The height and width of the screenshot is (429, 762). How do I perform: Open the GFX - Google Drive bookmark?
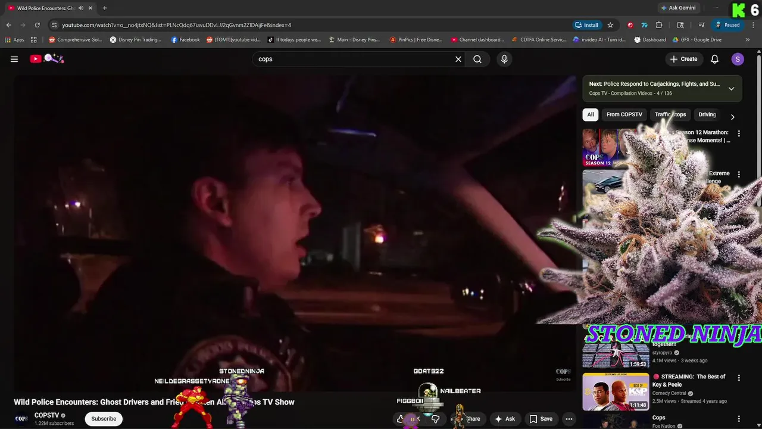697,40
